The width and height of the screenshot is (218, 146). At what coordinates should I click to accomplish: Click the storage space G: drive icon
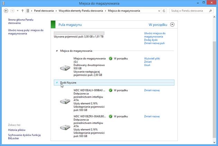[65, 68]
